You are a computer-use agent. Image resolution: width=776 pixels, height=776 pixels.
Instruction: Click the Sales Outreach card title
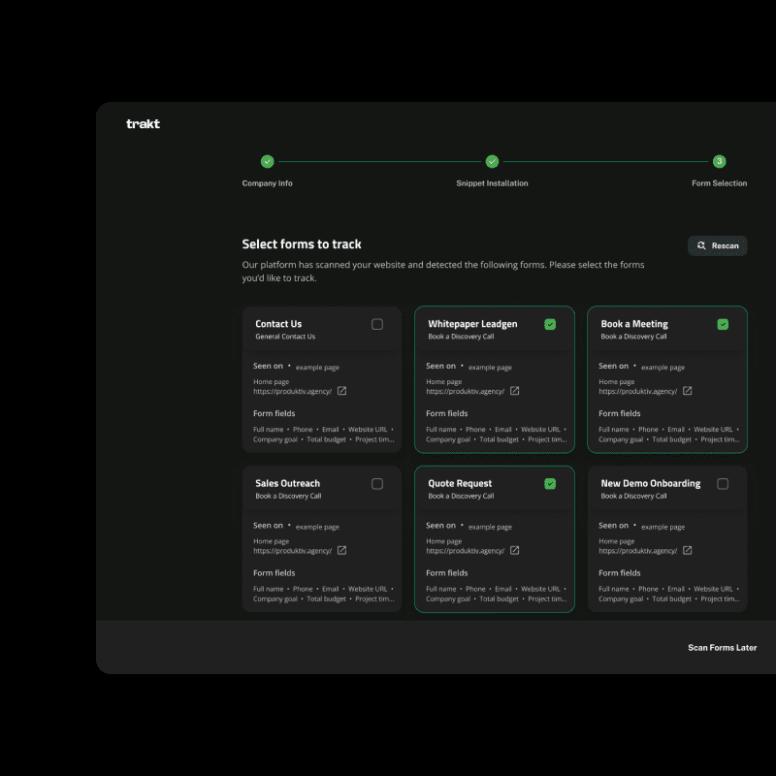287,483
